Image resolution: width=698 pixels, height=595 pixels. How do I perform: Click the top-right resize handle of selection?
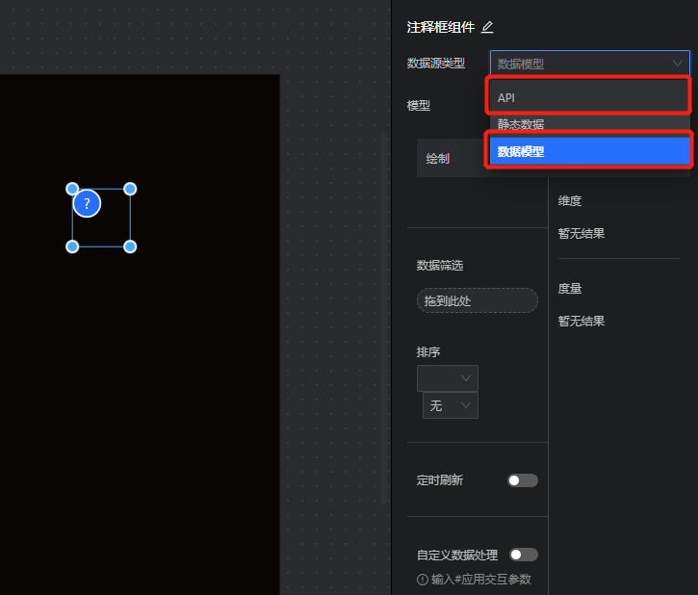click(x=130, y=189)
